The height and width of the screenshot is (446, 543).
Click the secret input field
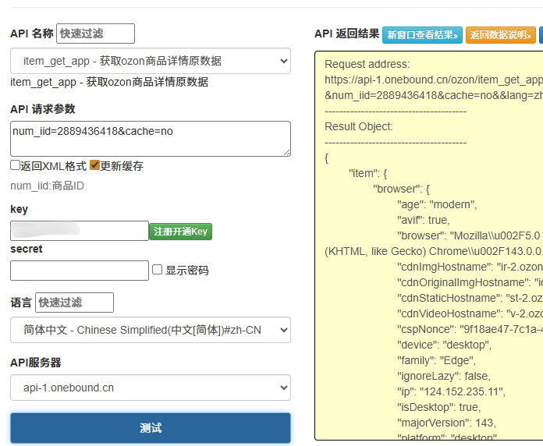click(80, 271)
